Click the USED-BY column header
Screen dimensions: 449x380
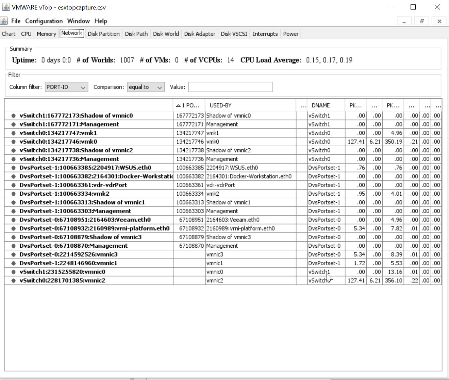point(250,105)
